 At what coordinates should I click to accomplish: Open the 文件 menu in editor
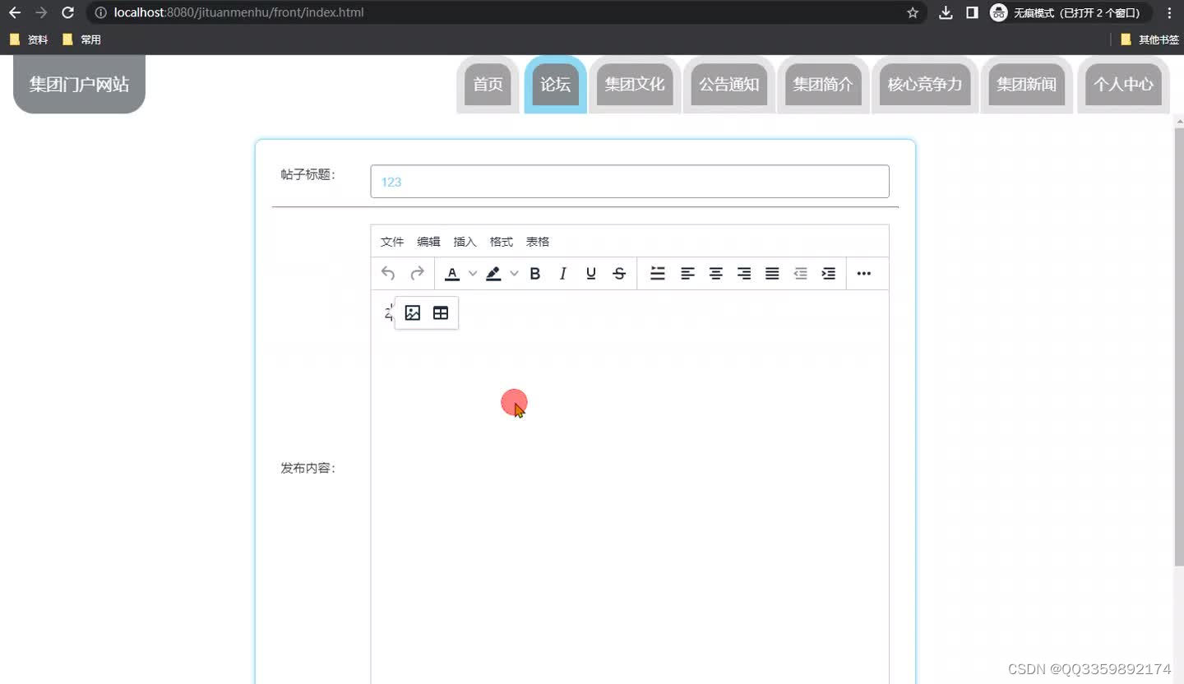point(392,242)
